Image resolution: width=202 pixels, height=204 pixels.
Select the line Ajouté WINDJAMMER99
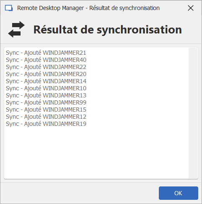click(46, 102)
